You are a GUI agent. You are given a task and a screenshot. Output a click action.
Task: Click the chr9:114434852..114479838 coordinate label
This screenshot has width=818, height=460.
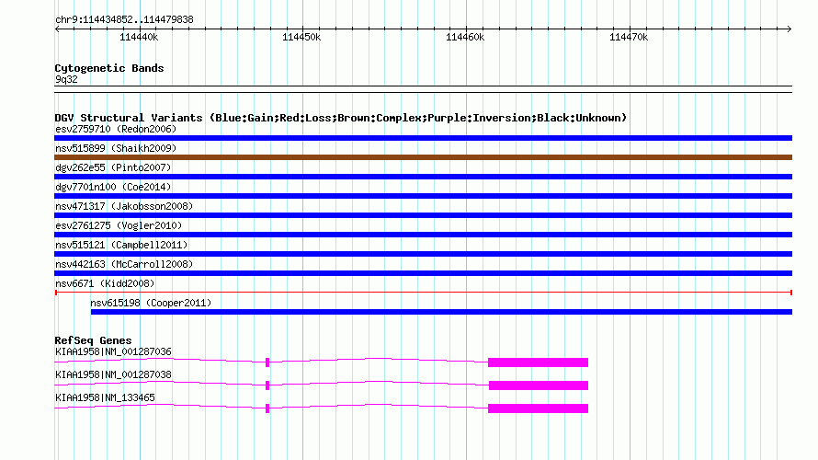click(x=124, y=19)
